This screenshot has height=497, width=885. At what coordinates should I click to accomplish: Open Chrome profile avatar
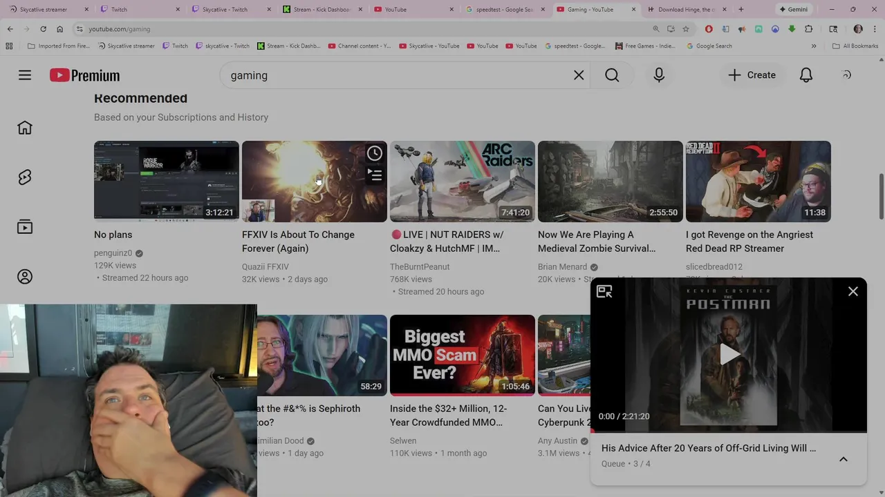[x=858, y=29]
